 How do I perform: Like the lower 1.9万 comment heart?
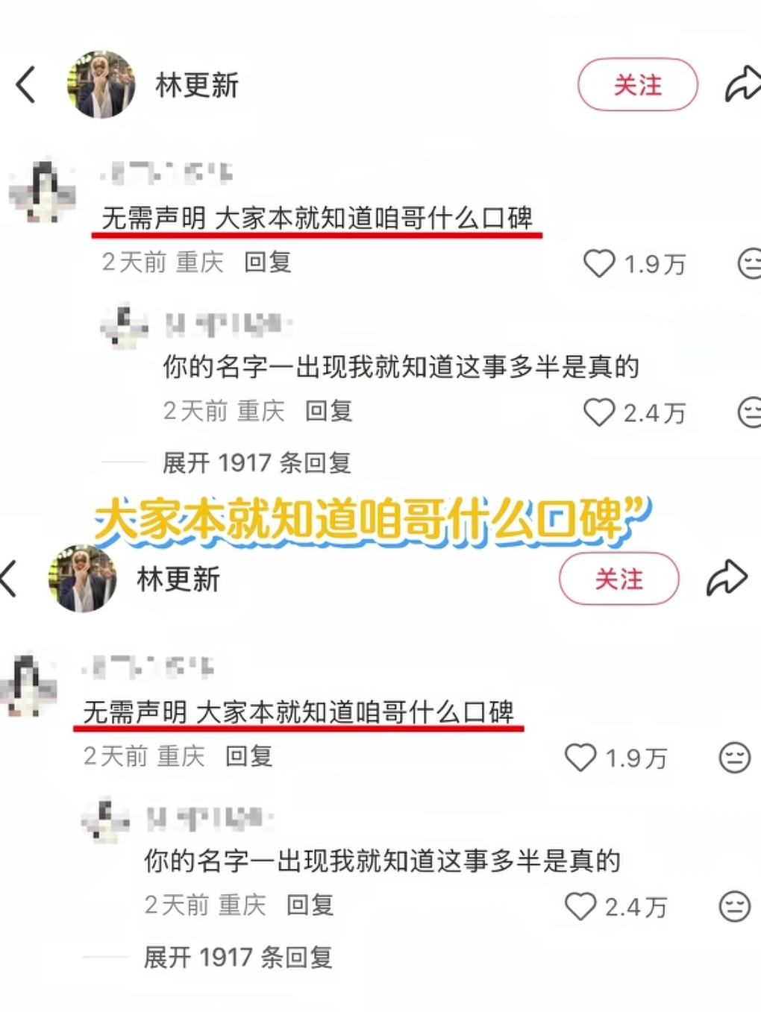pos(580,758)
